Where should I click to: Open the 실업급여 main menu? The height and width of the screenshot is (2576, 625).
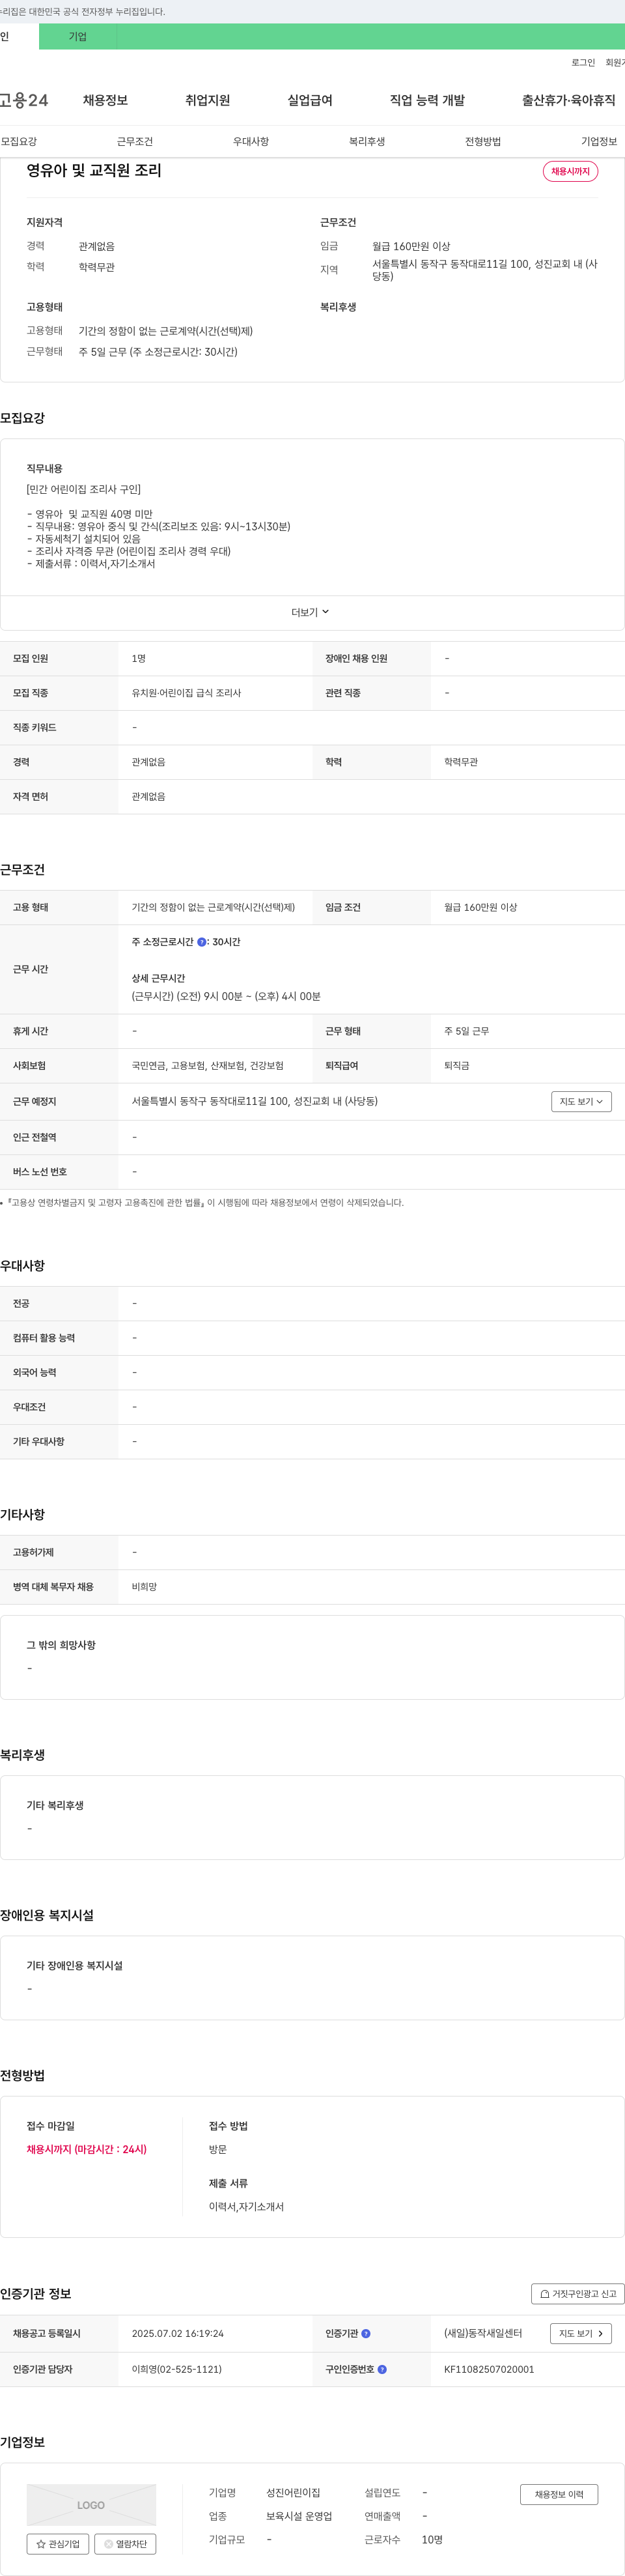pos(310,100)
